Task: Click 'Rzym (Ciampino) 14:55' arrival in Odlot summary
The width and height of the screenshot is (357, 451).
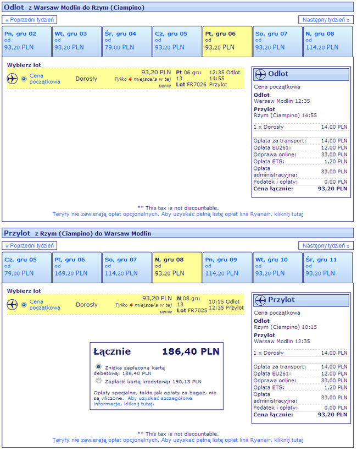Action: click(x=285, y=116)
